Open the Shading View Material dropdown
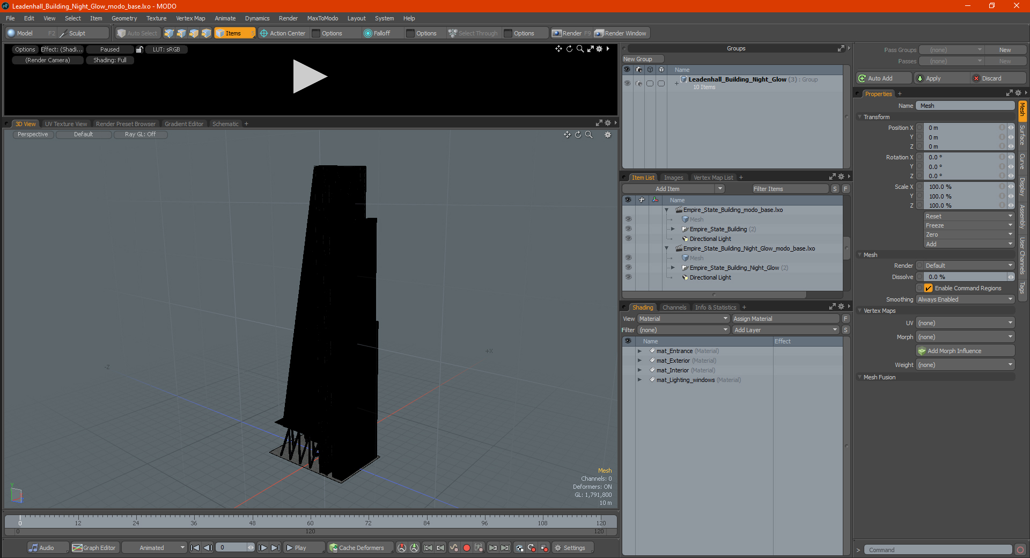The image size is (1030, 558). pos(683,319)
